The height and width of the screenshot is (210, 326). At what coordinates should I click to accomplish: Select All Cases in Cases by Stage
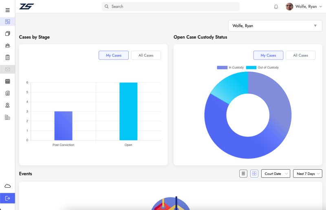tap(146, 55)
